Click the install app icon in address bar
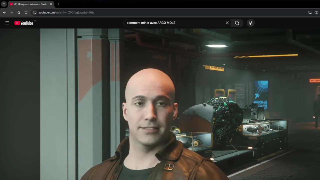 pyautogui.click(x=310, y=12)
